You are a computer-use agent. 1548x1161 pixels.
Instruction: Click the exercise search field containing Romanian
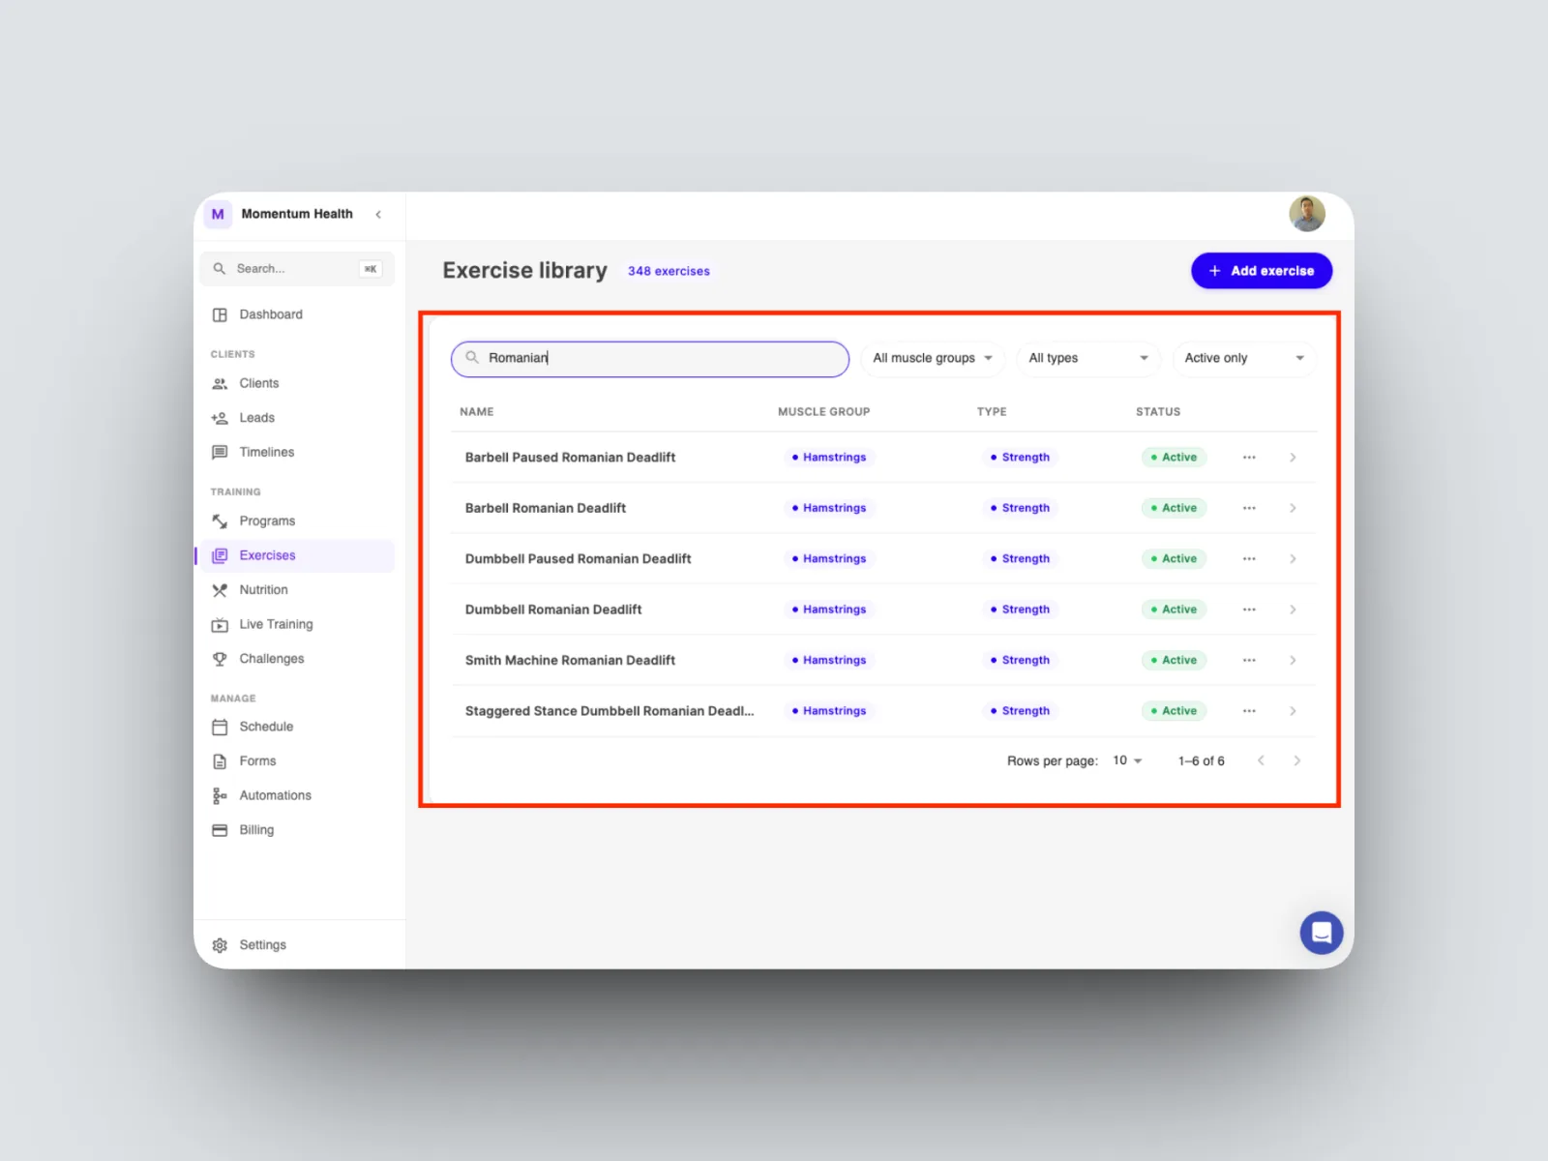650,359
